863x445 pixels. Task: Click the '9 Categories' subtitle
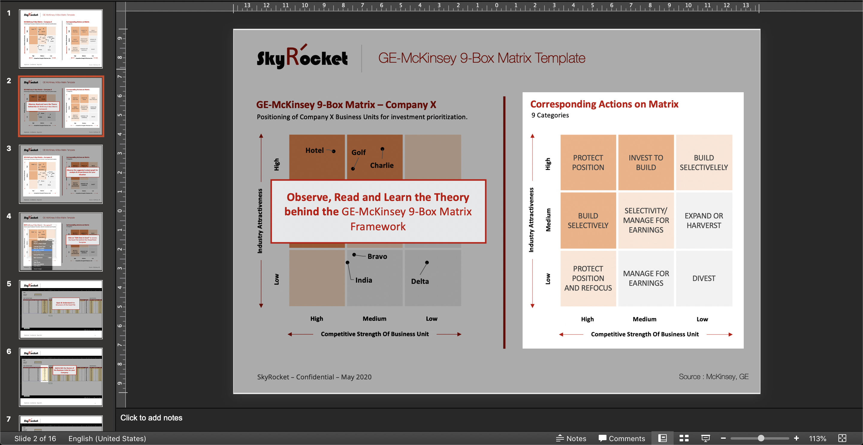(x=550, y=115)
